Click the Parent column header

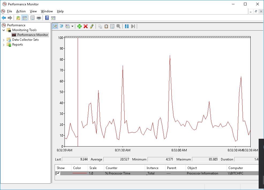tap(175, 168)
